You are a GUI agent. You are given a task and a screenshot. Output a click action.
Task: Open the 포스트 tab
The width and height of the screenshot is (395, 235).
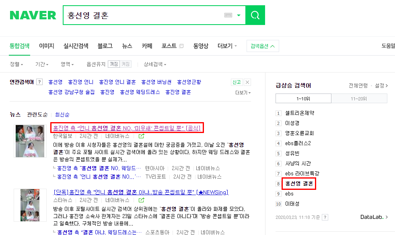pos(169,46)
